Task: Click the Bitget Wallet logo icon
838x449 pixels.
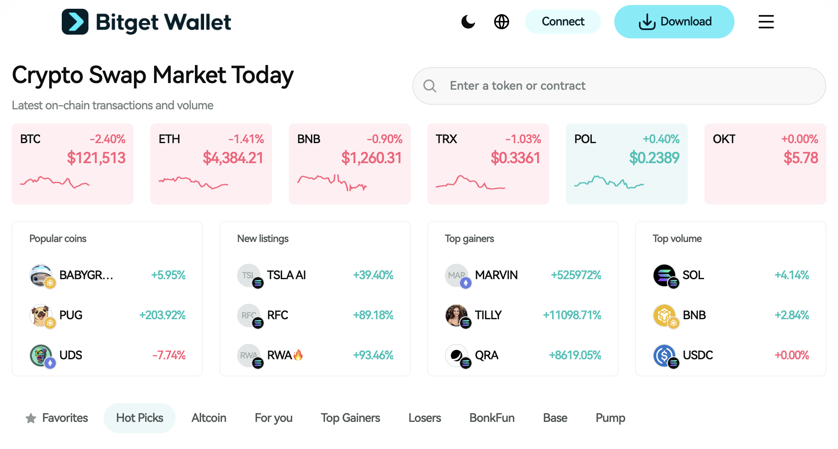Action: pos(75,22)
